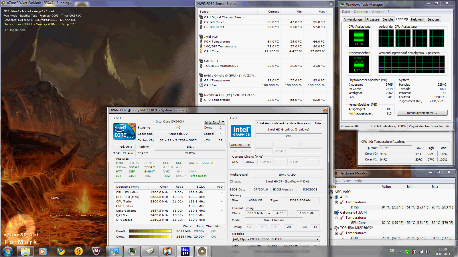Open the Optionen menu in Task-Manager
This screenshot has height=257, width=458.
pos(361,12)
